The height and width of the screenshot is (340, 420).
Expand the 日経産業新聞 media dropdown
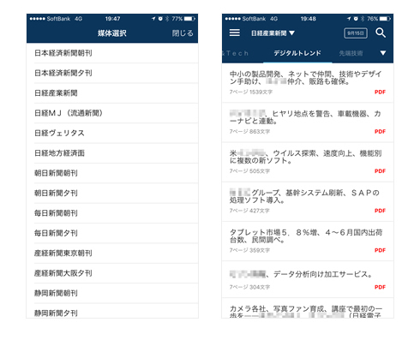coord(273,33)
